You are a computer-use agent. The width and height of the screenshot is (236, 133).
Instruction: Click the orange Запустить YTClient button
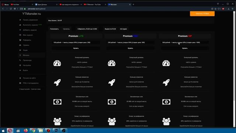point(202,14)
